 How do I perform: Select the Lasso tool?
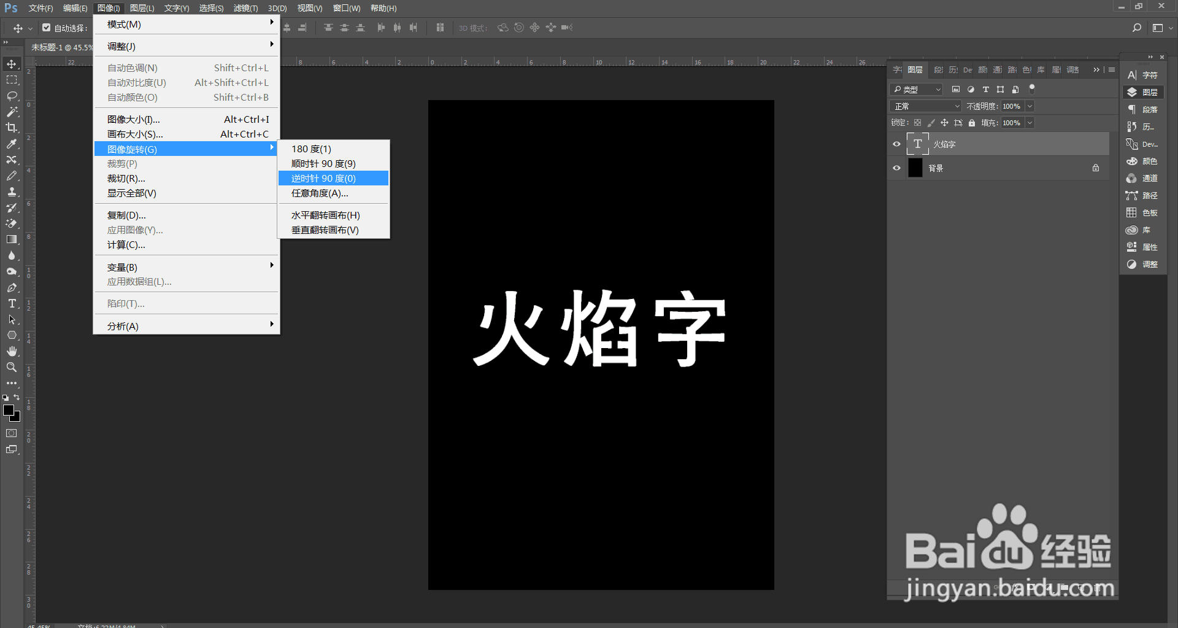(x=11, y=96)
